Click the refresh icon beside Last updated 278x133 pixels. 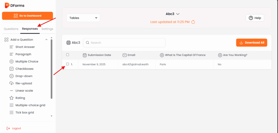click(193, 22)
